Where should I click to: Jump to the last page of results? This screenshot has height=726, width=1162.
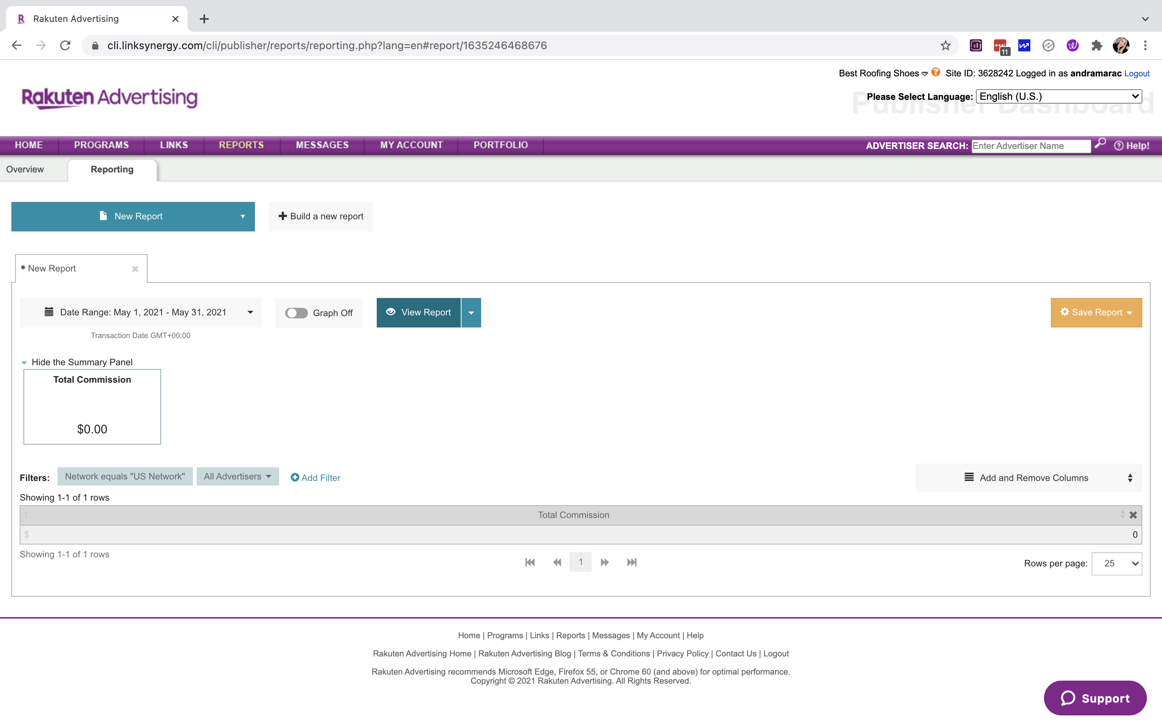pos(632,562)
